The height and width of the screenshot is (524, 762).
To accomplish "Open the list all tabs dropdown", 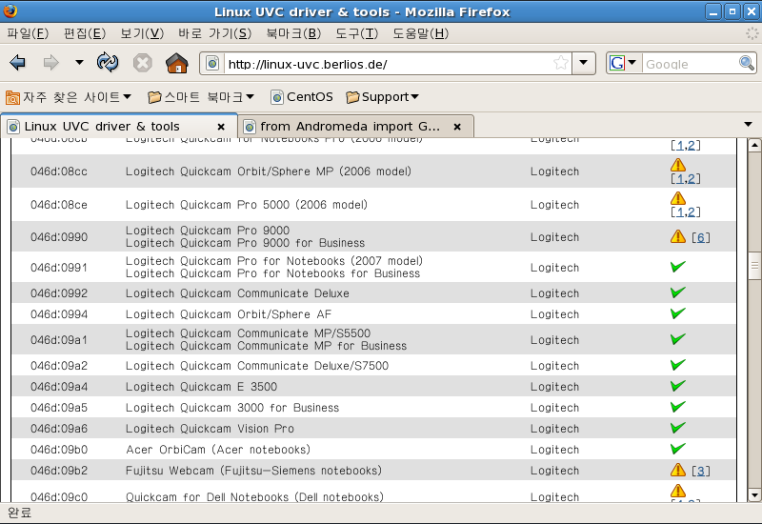I will (749, 125).
